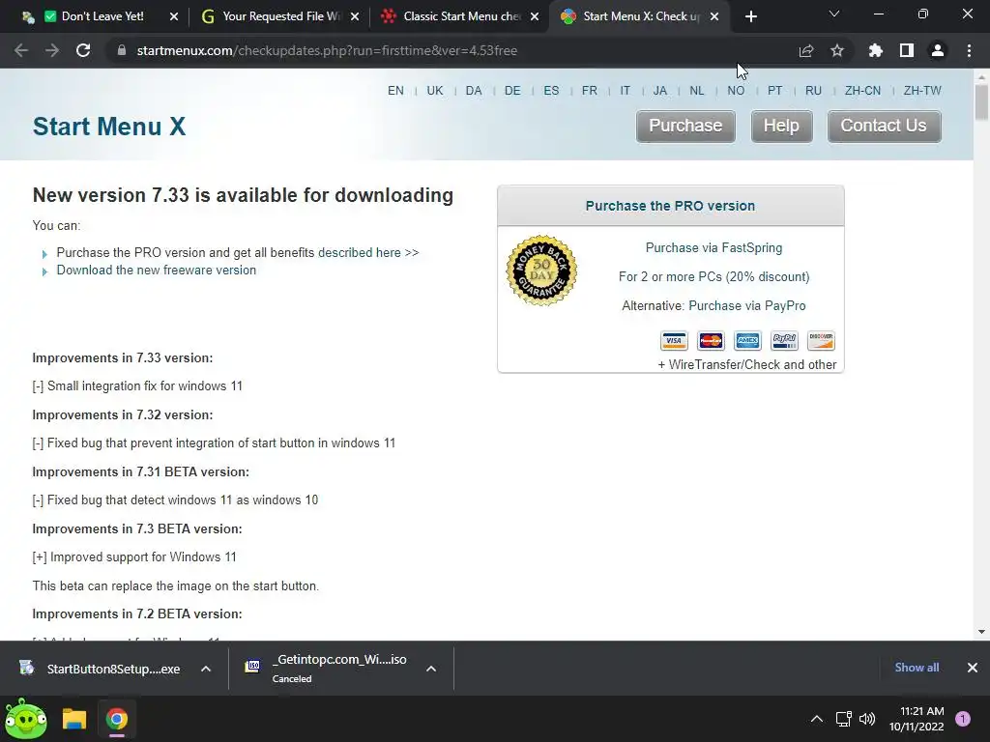Click the share page icon in address bar
The image size is (990, 742).
[805, 50]
